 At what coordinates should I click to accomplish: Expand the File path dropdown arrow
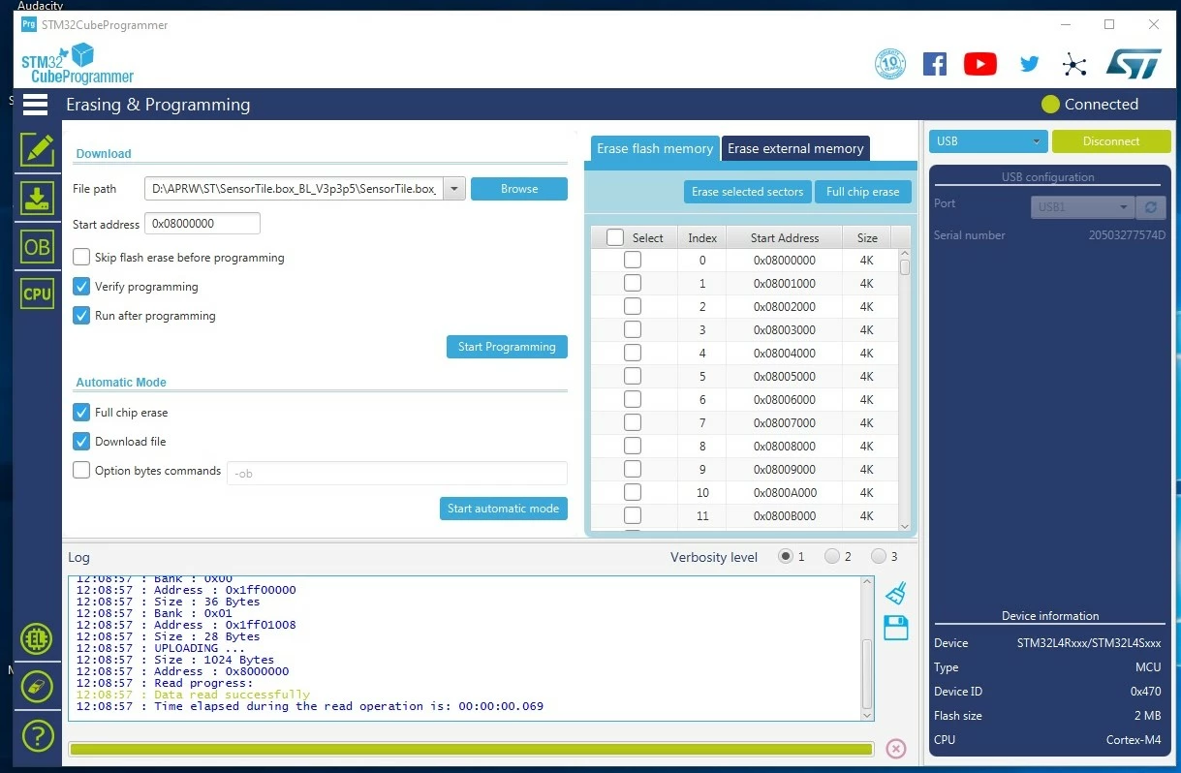tap(455, 189)
